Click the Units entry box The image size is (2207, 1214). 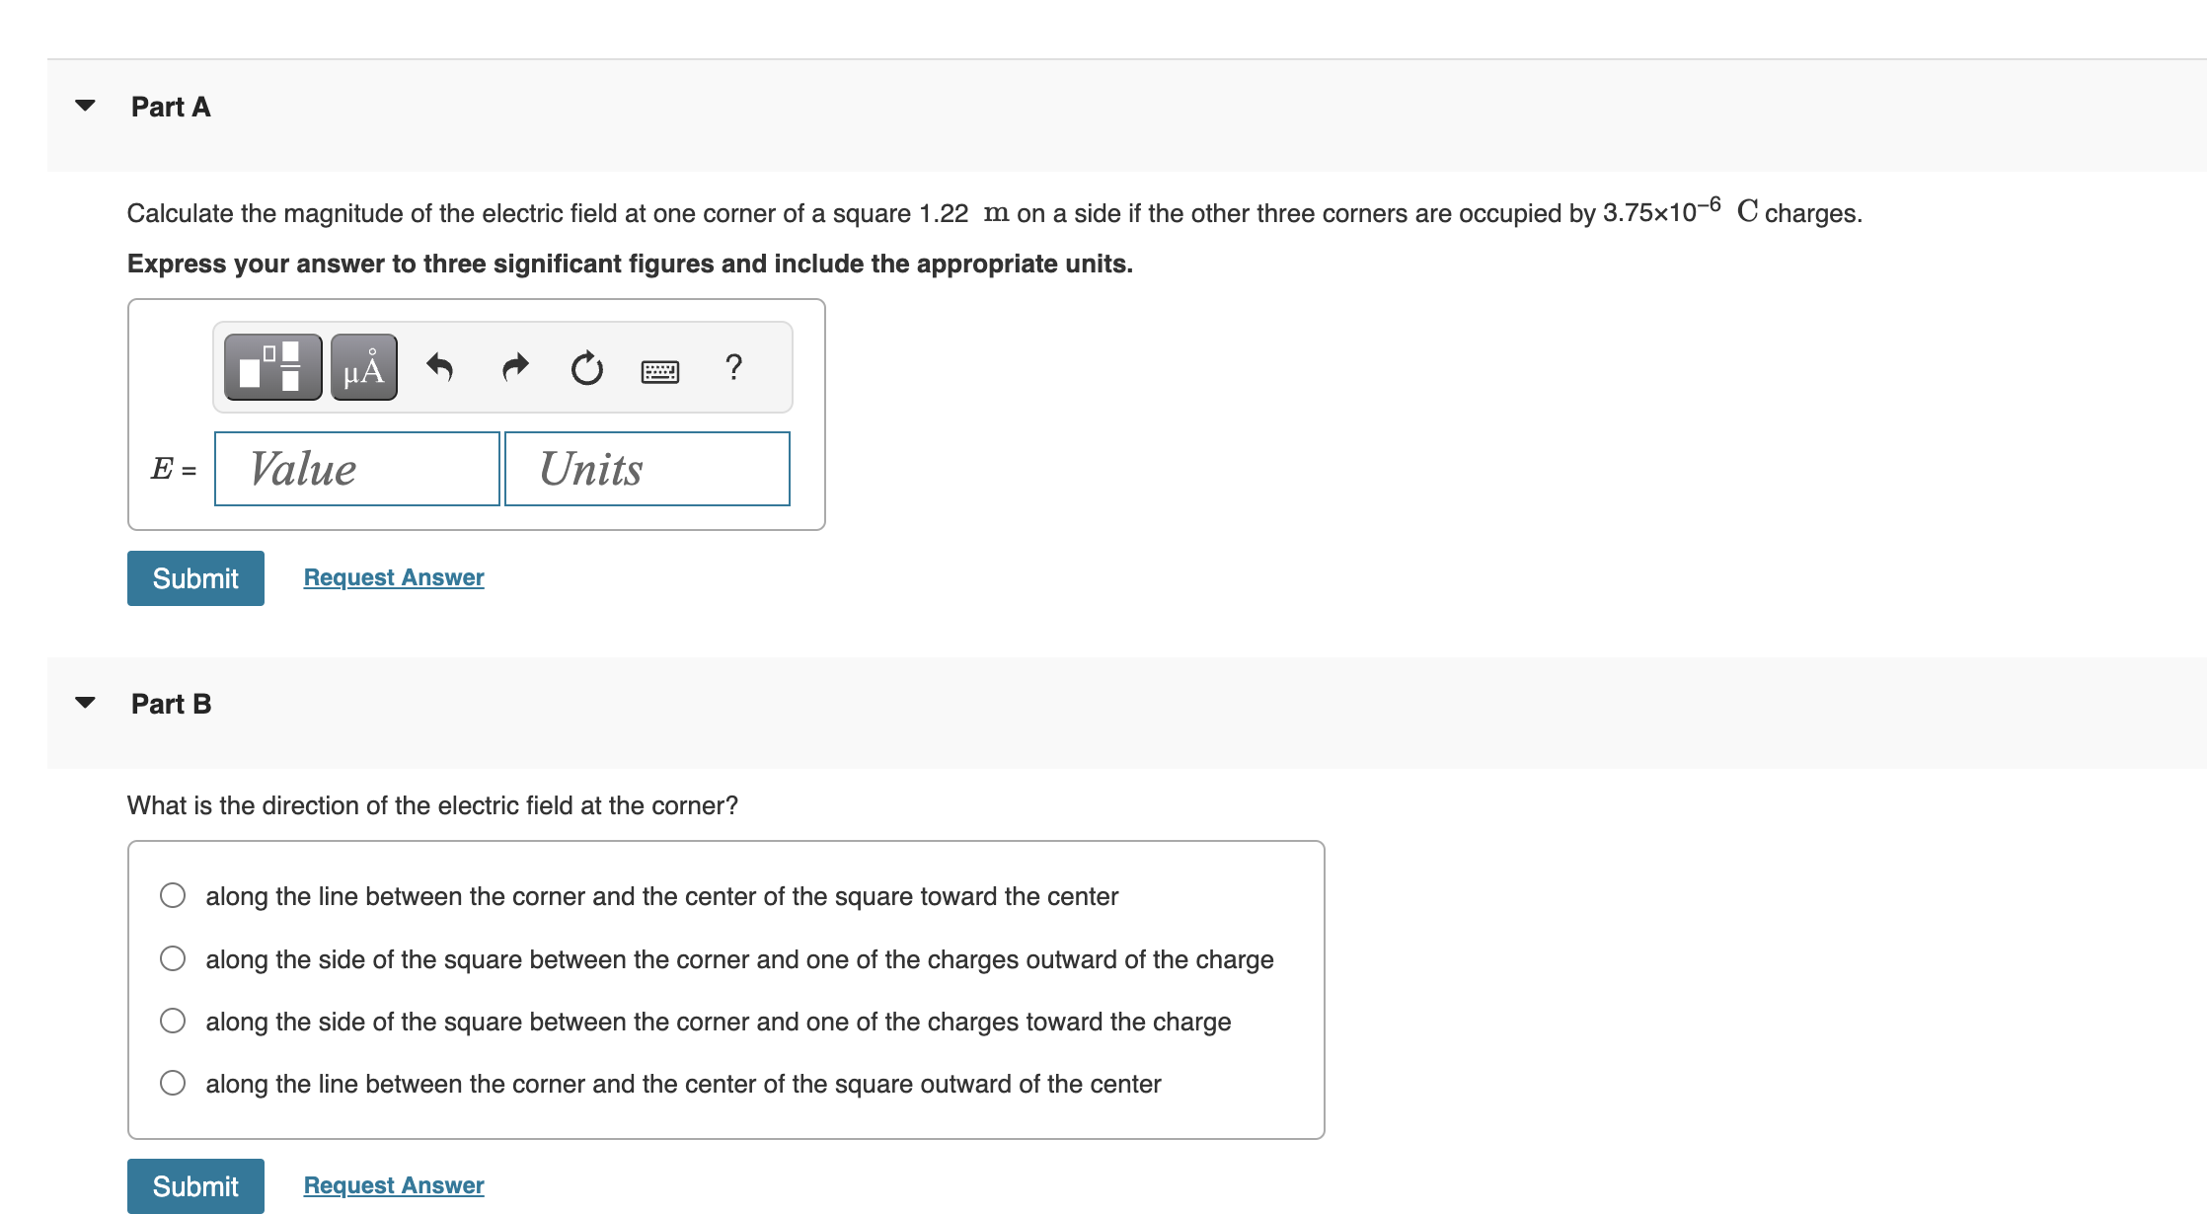[647, 469]
